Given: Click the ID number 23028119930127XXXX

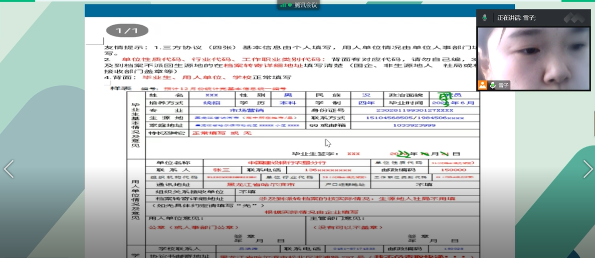Looking at the screenshot, I should pos(415,110).
